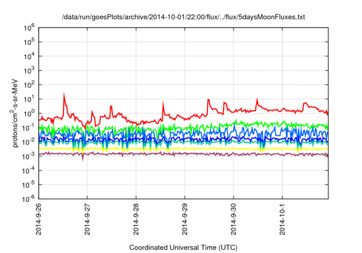
Task: Click the x-axis date 2014-9-27
Action: point(87,219)
